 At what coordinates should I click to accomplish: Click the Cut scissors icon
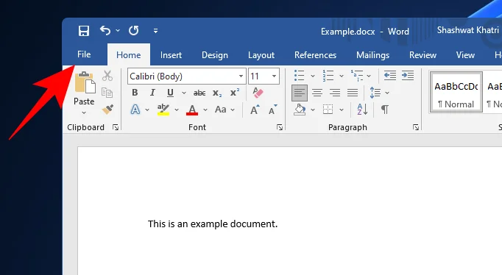tap(107, 76)
